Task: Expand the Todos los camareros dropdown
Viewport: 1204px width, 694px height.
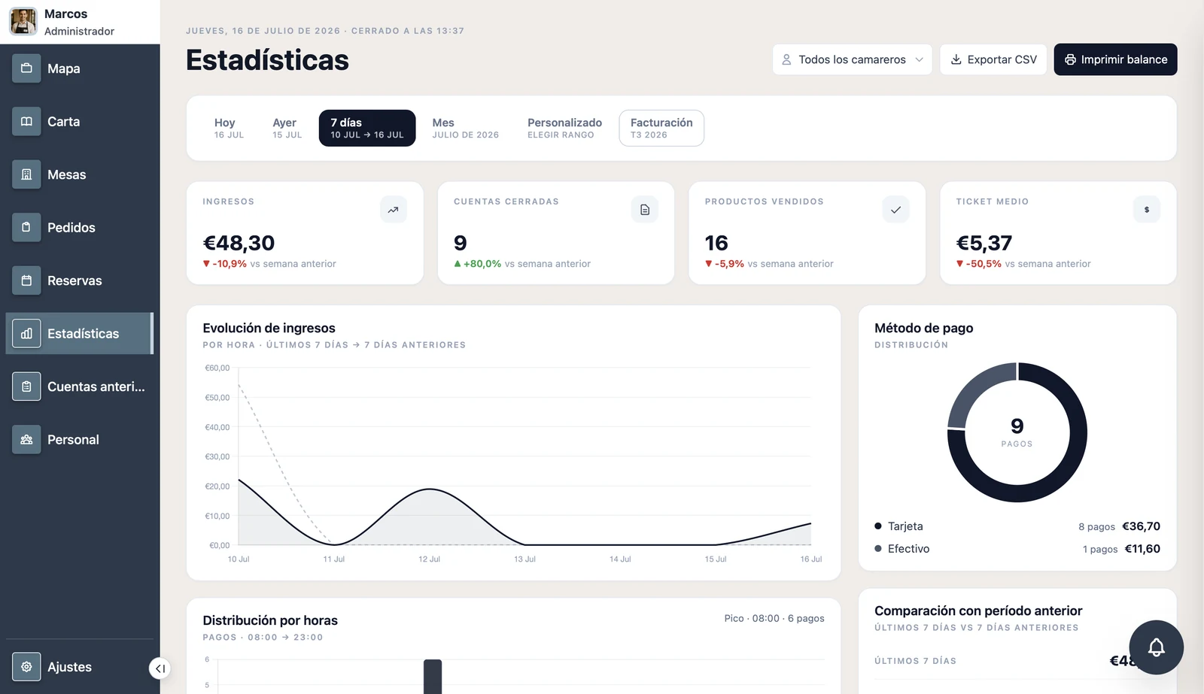Action: click(852, 59)
